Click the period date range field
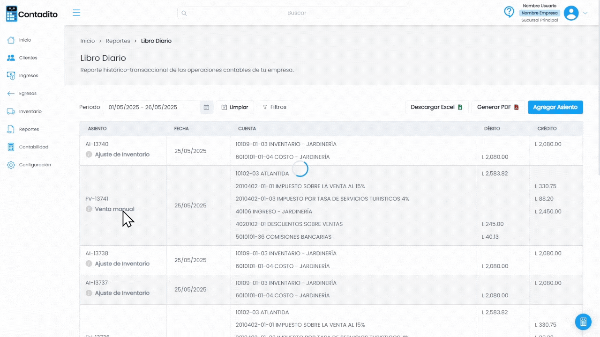Image resolution: width=600 pixels, height=337 pixels. pos(152,107)
